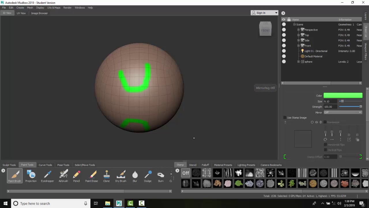Click the Light 01 Directional bulb icon
Screen dimensions: 369x208
302,51
